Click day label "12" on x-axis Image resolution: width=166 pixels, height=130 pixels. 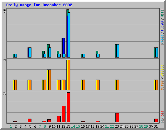click(63, 126)
